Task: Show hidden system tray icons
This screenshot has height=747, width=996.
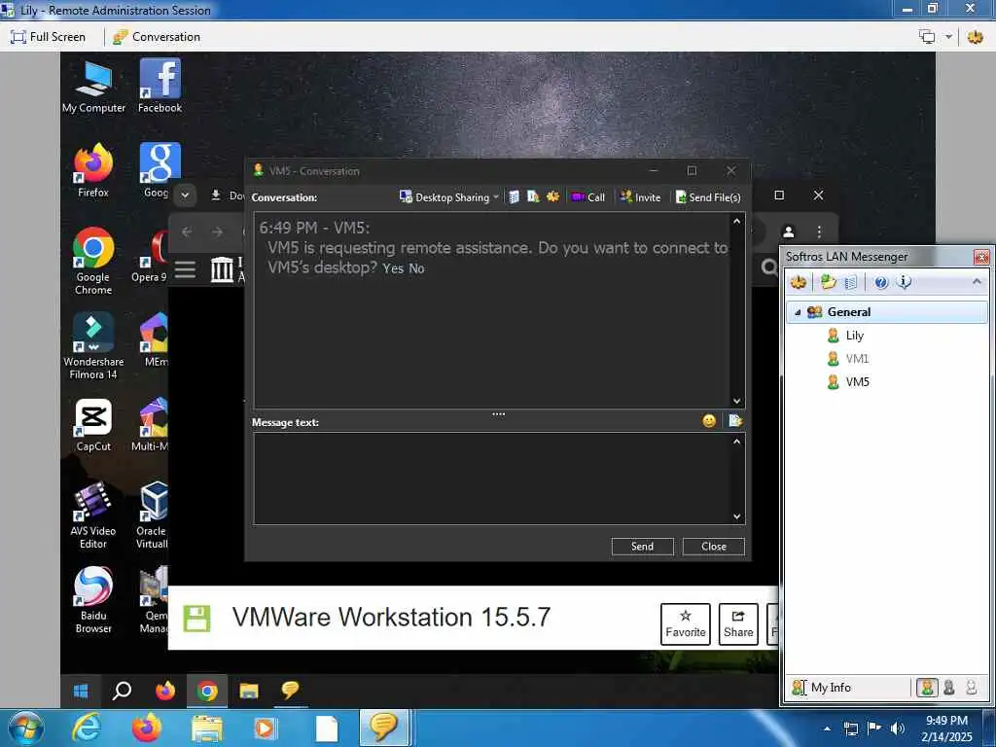Action: [x=827, y=729]
